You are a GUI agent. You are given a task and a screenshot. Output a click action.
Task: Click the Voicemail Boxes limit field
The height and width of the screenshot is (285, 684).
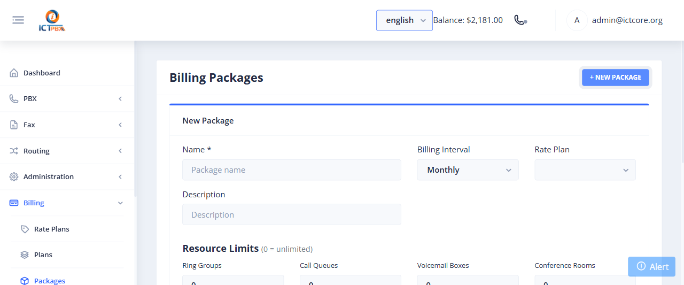click(x=468, y=280)
